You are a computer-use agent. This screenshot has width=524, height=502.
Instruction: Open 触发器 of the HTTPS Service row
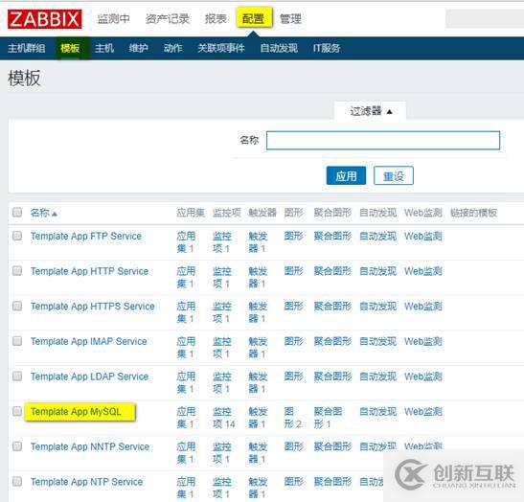[258, 312]
